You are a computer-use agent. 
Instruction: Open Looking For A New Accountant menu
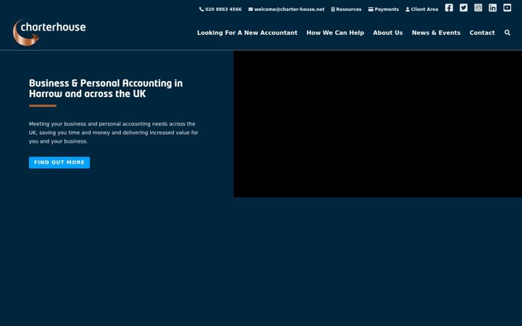tap(247, 33)
